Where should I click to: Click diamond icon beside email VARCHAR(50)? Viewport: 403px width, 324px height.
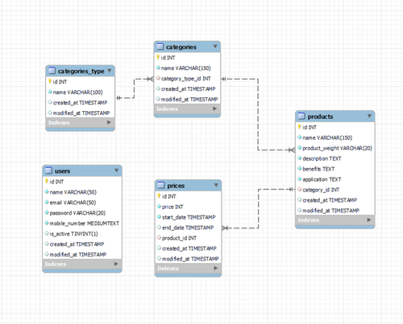click(47, 202)
